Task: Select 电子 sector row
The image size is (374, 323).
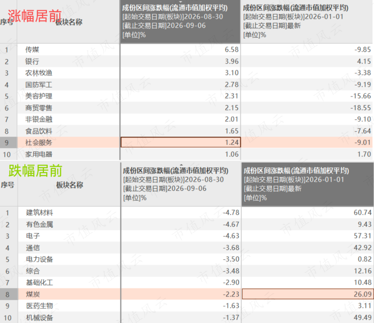Action: coord(187,236)
